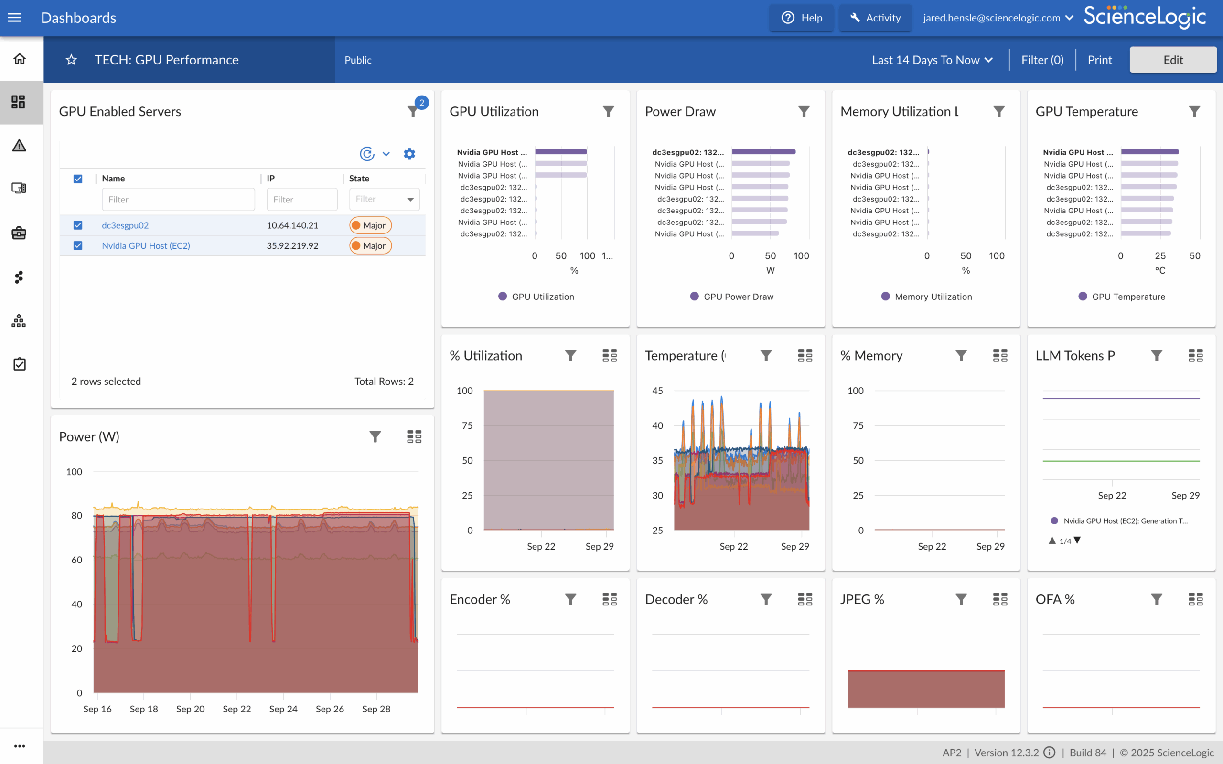Image resolution: width=1223 pixels, height=764 pixels.
Task: Expand the jared.hensle user account menu
Action: [997, 18]
